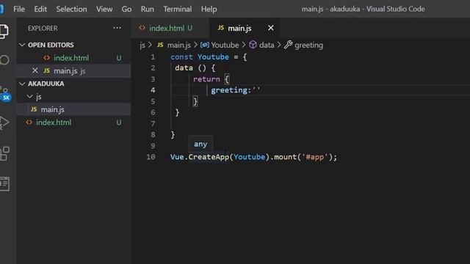Open the main.js breadcrumb dropdown
470x264 pixels.
pos(178,45)
